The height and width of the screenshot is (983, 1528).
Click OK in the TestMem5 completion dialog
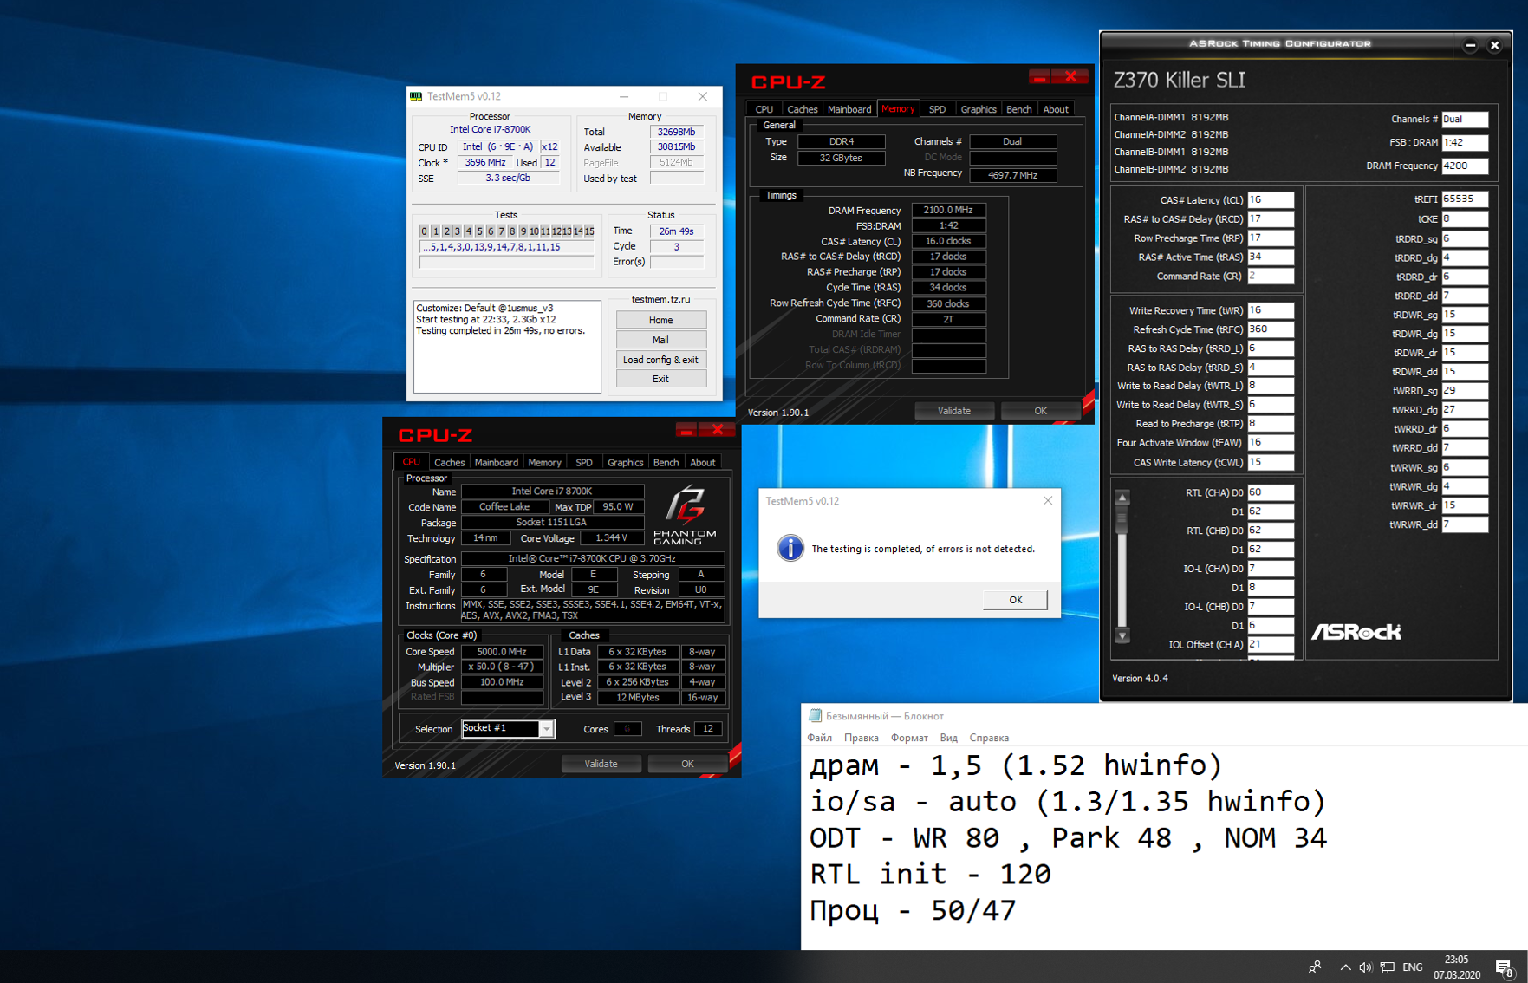click(1015, 600)
